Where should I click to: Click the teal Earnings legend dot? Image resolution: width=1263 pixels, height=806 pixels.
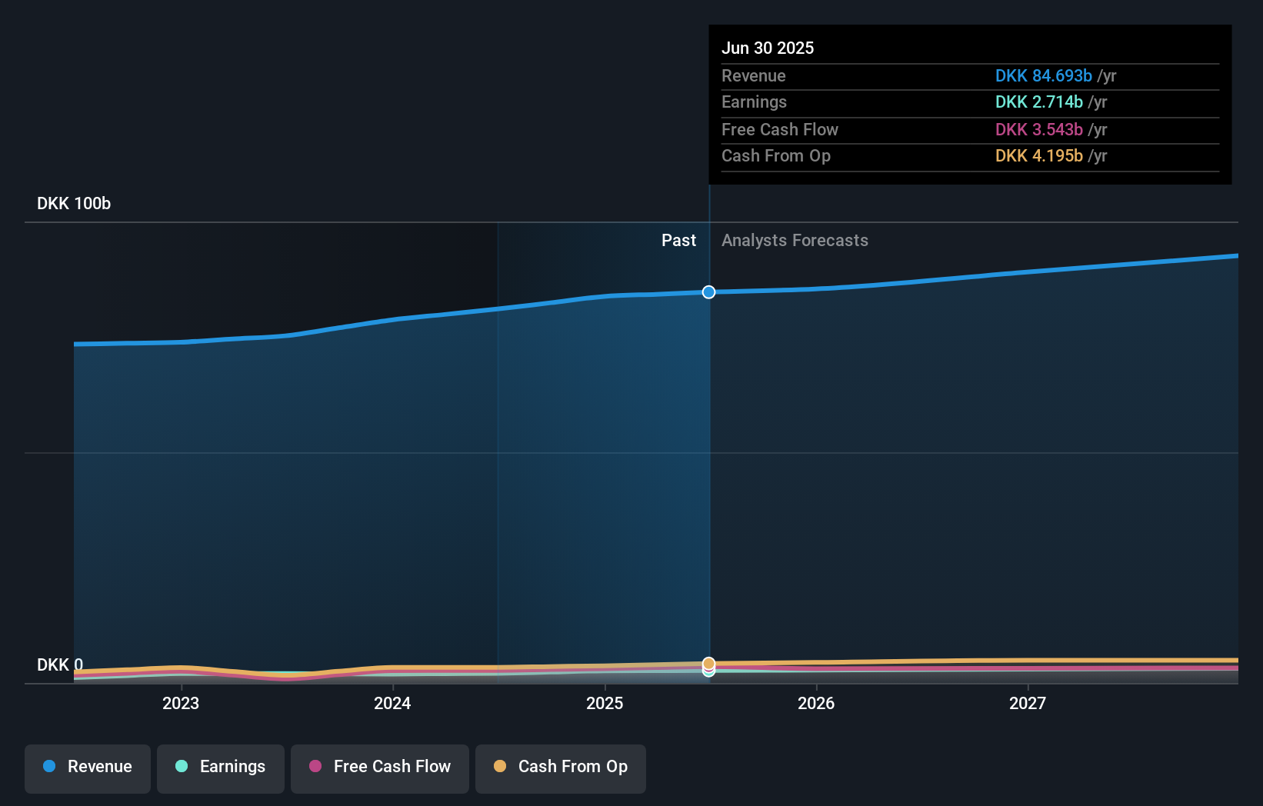[181, 767]
